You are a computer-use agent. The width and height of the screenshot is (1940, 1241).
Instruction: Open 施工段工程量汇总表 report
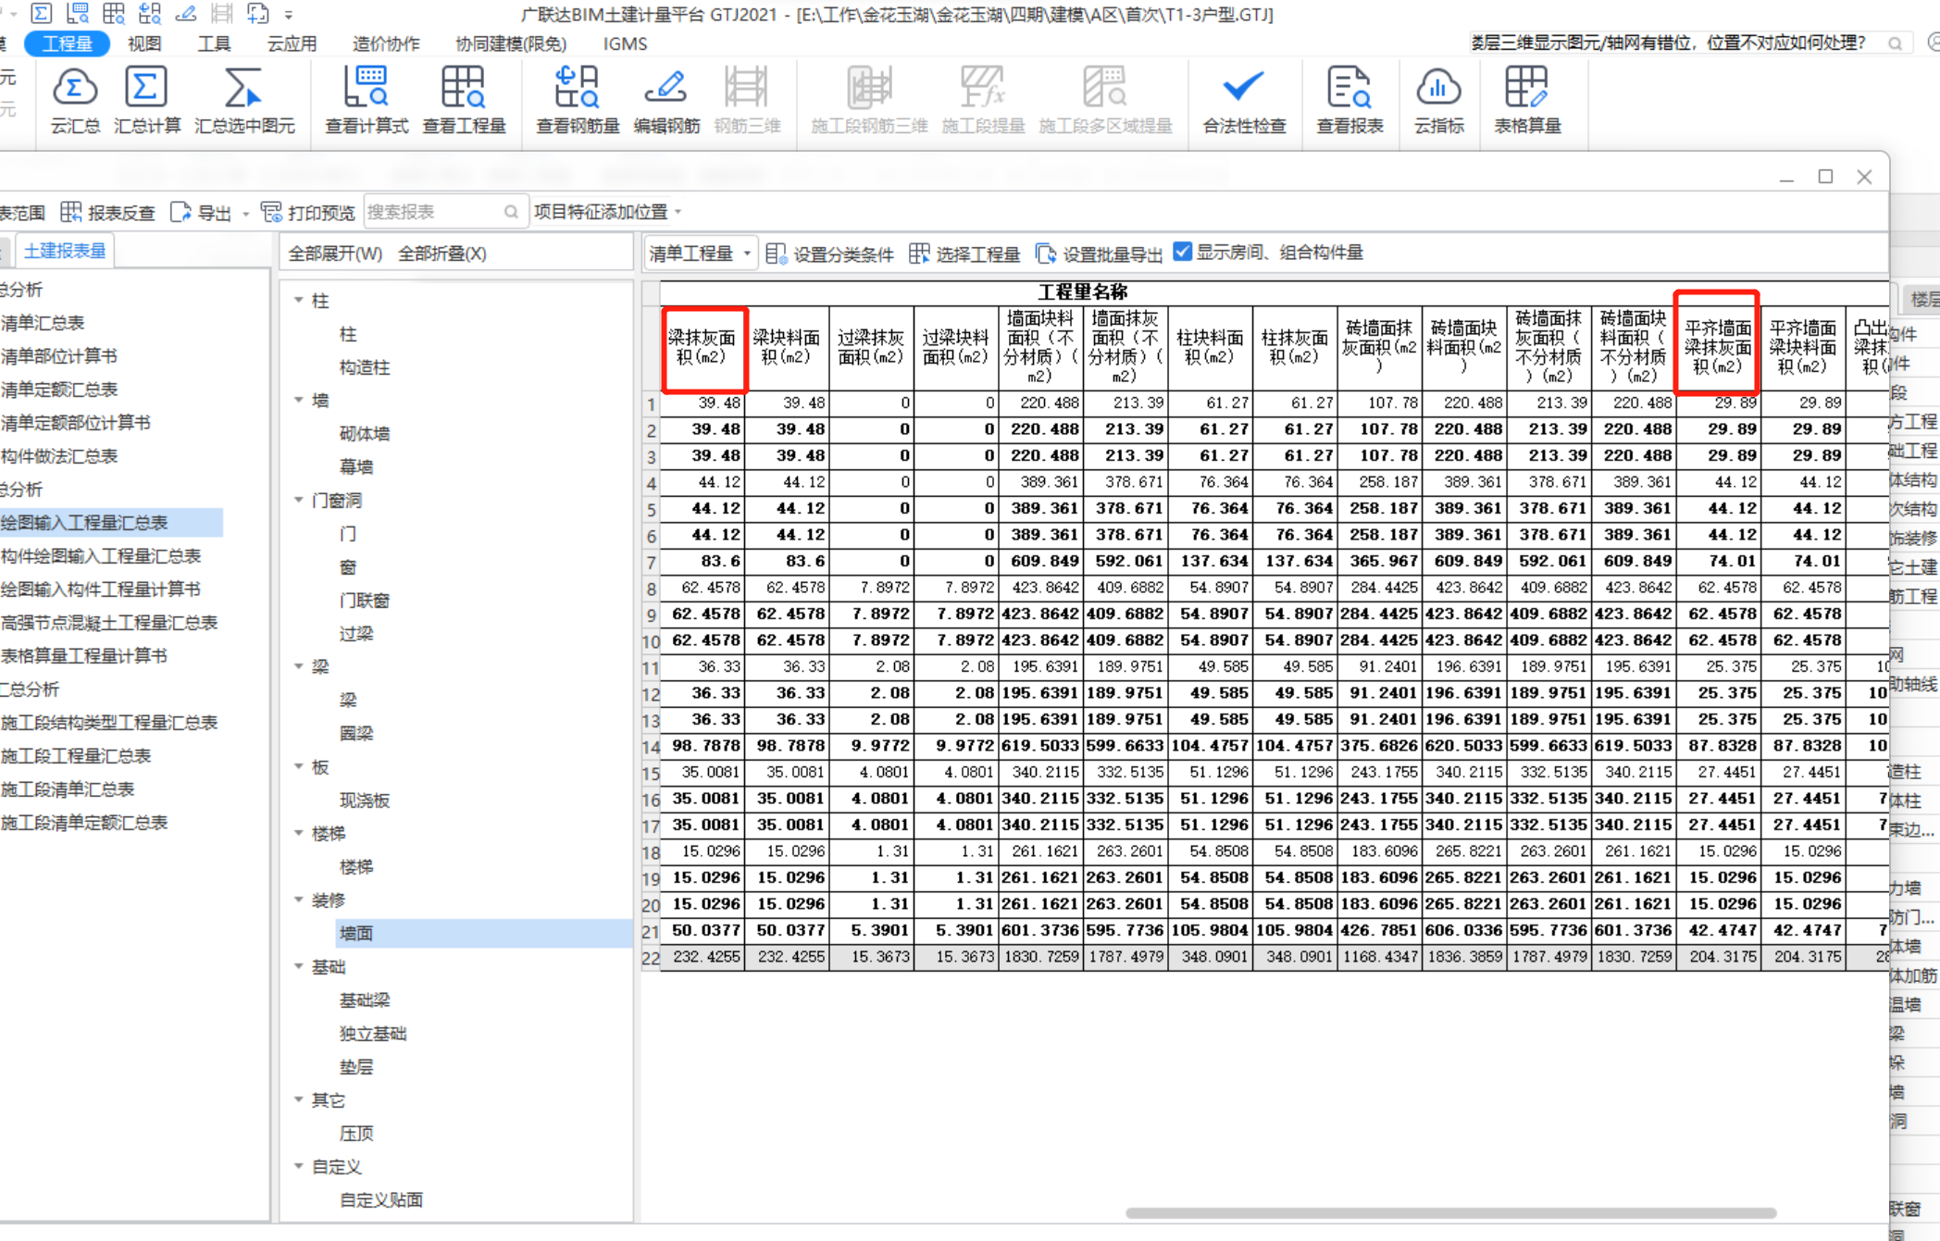76,756
